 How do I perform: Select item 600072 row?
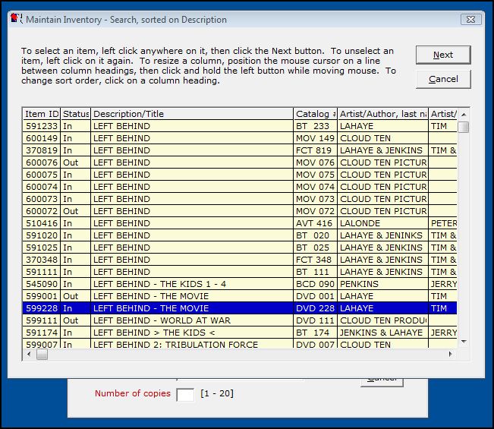pos(240,211)
